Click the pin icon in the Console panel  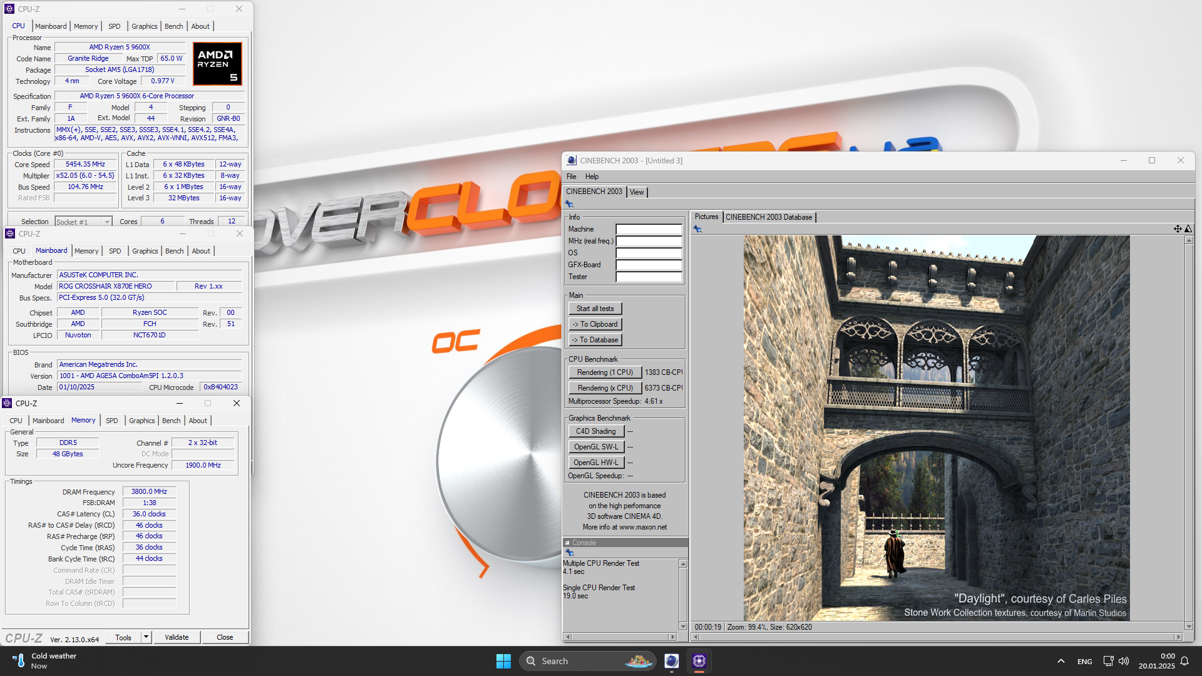tap(570, 553)
